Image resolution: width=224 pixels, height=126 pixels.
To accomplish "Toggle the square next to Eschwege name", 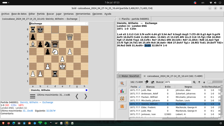I will 86,24.
